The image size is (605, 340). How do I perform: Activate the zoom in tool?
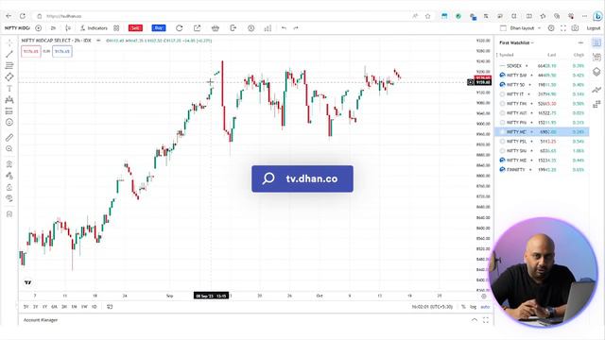(x=9, y=149)
